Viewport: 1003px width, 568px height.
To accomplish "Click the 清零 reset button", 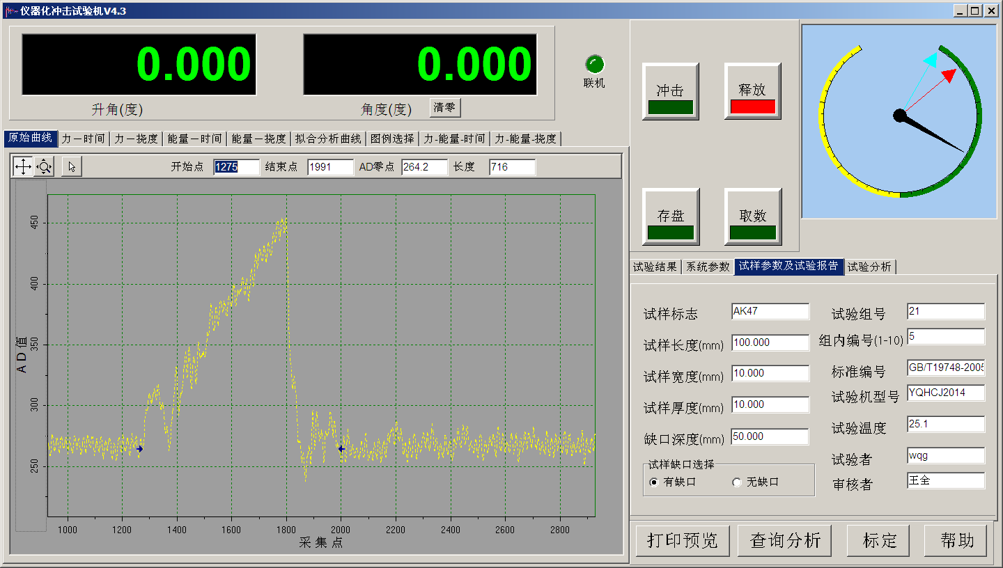I will point(445,108).
